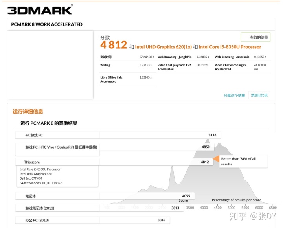
Task: Open Intel UHD Graphics 620(1x) link
Action: (163, 47)
